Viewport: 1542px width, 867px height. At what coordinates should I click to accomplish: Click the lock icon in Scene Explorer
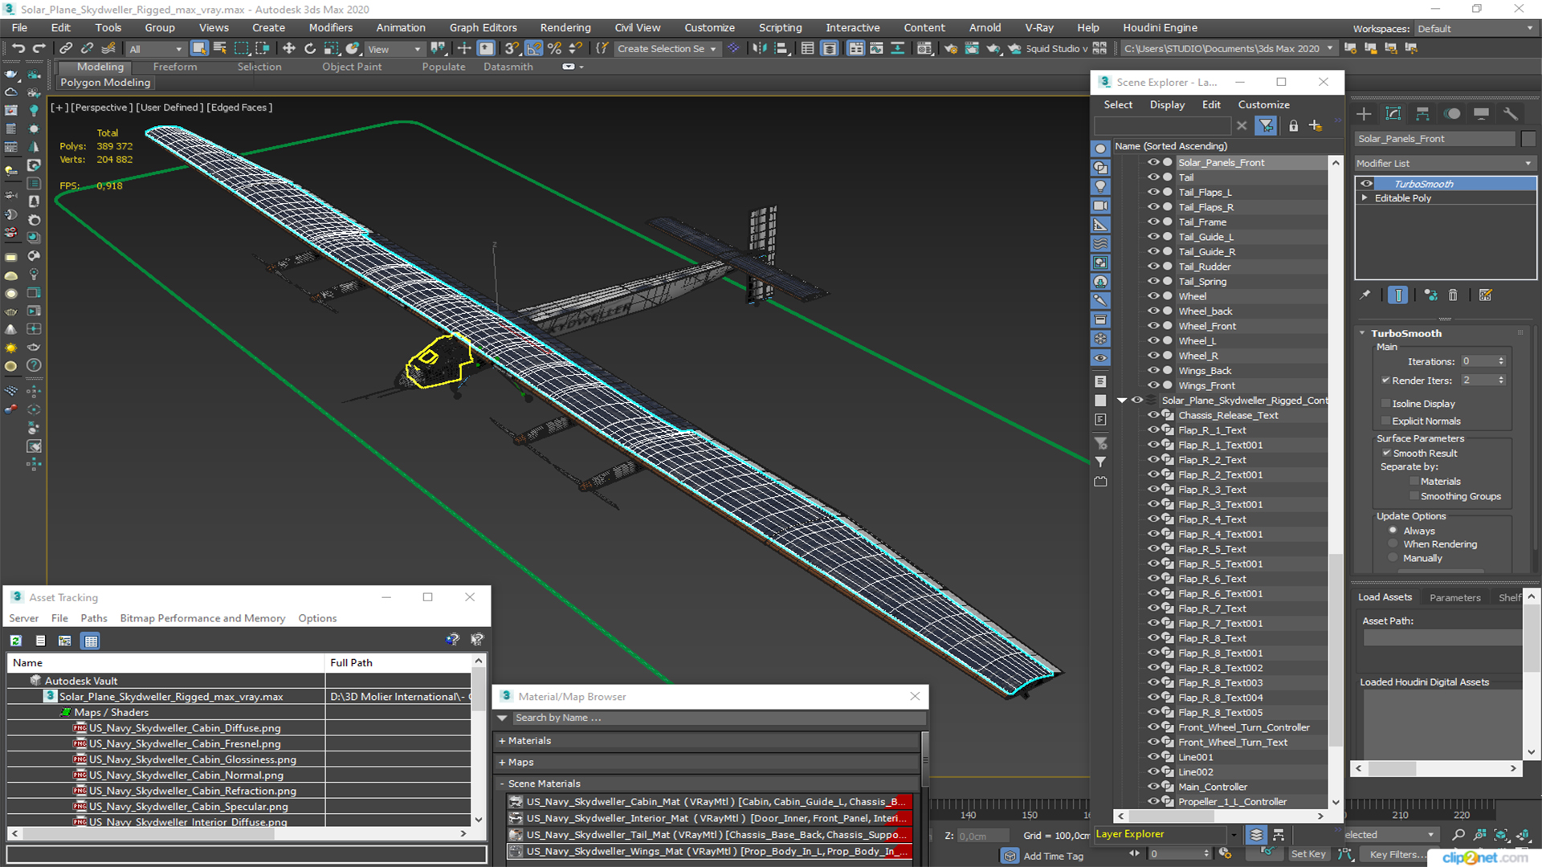[1293, 126]
